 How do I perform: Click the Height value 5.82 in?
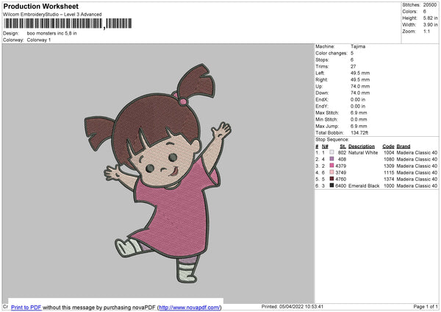pyautogui.click(x=430, y=18)
